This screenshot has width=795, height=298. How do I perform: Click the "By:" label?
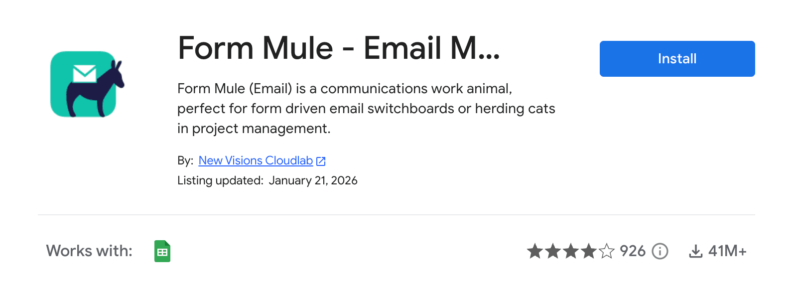[185, 160]
